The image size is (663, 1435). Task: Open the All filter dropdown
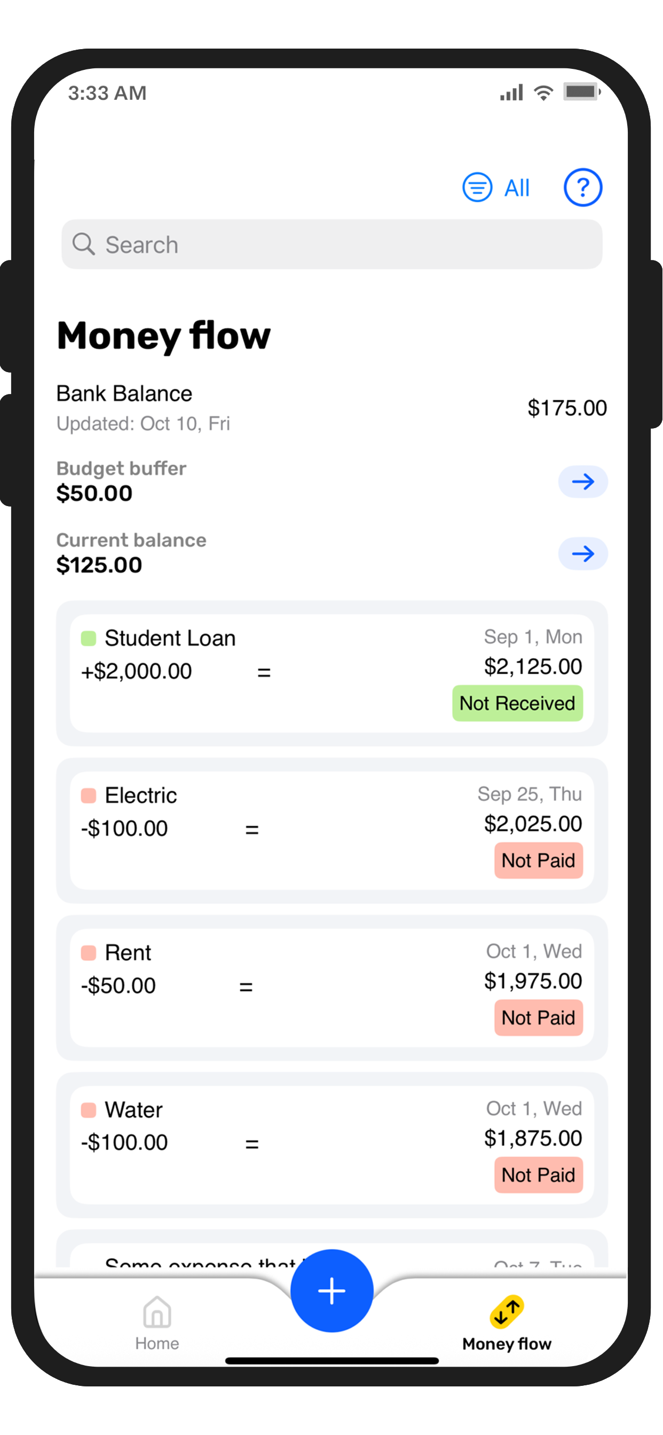click(517, 188)
